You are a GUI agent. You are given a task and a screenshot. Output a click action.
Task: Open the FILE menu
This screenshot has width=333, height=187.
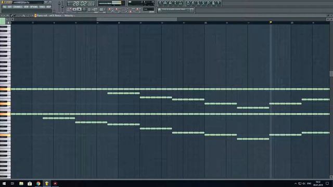[x=5, y=7]
